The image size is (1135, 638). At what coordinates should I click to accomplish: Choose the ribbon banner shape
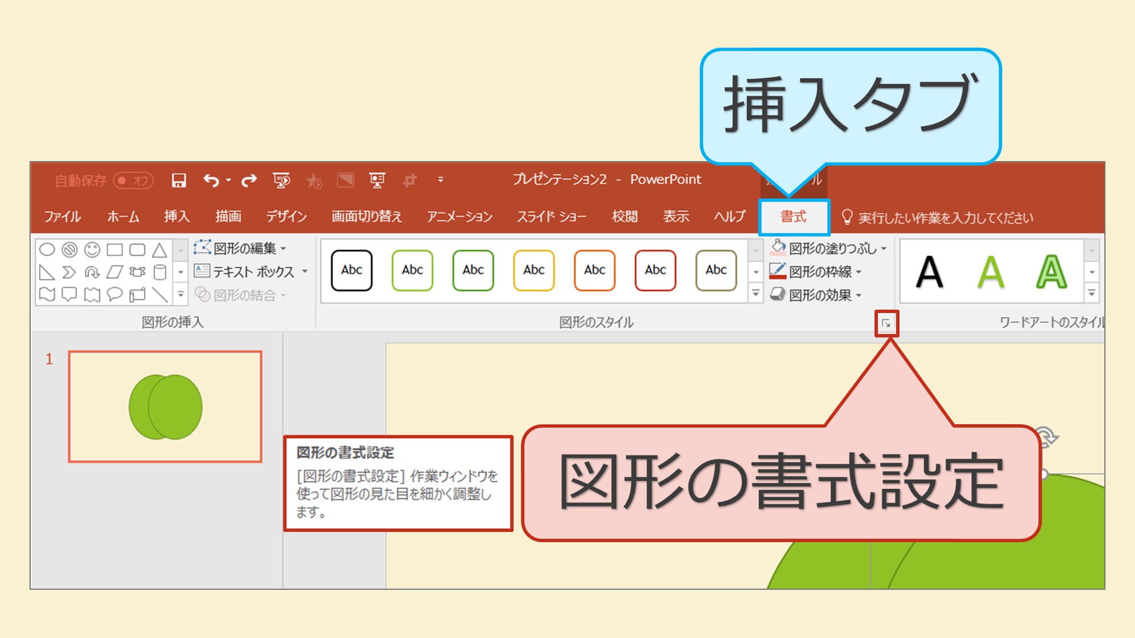pos(137,272)
